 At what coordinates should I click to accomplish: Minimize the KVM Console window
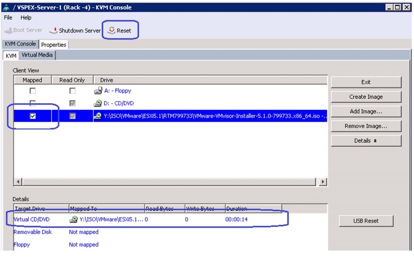click(x=389, y=8)
